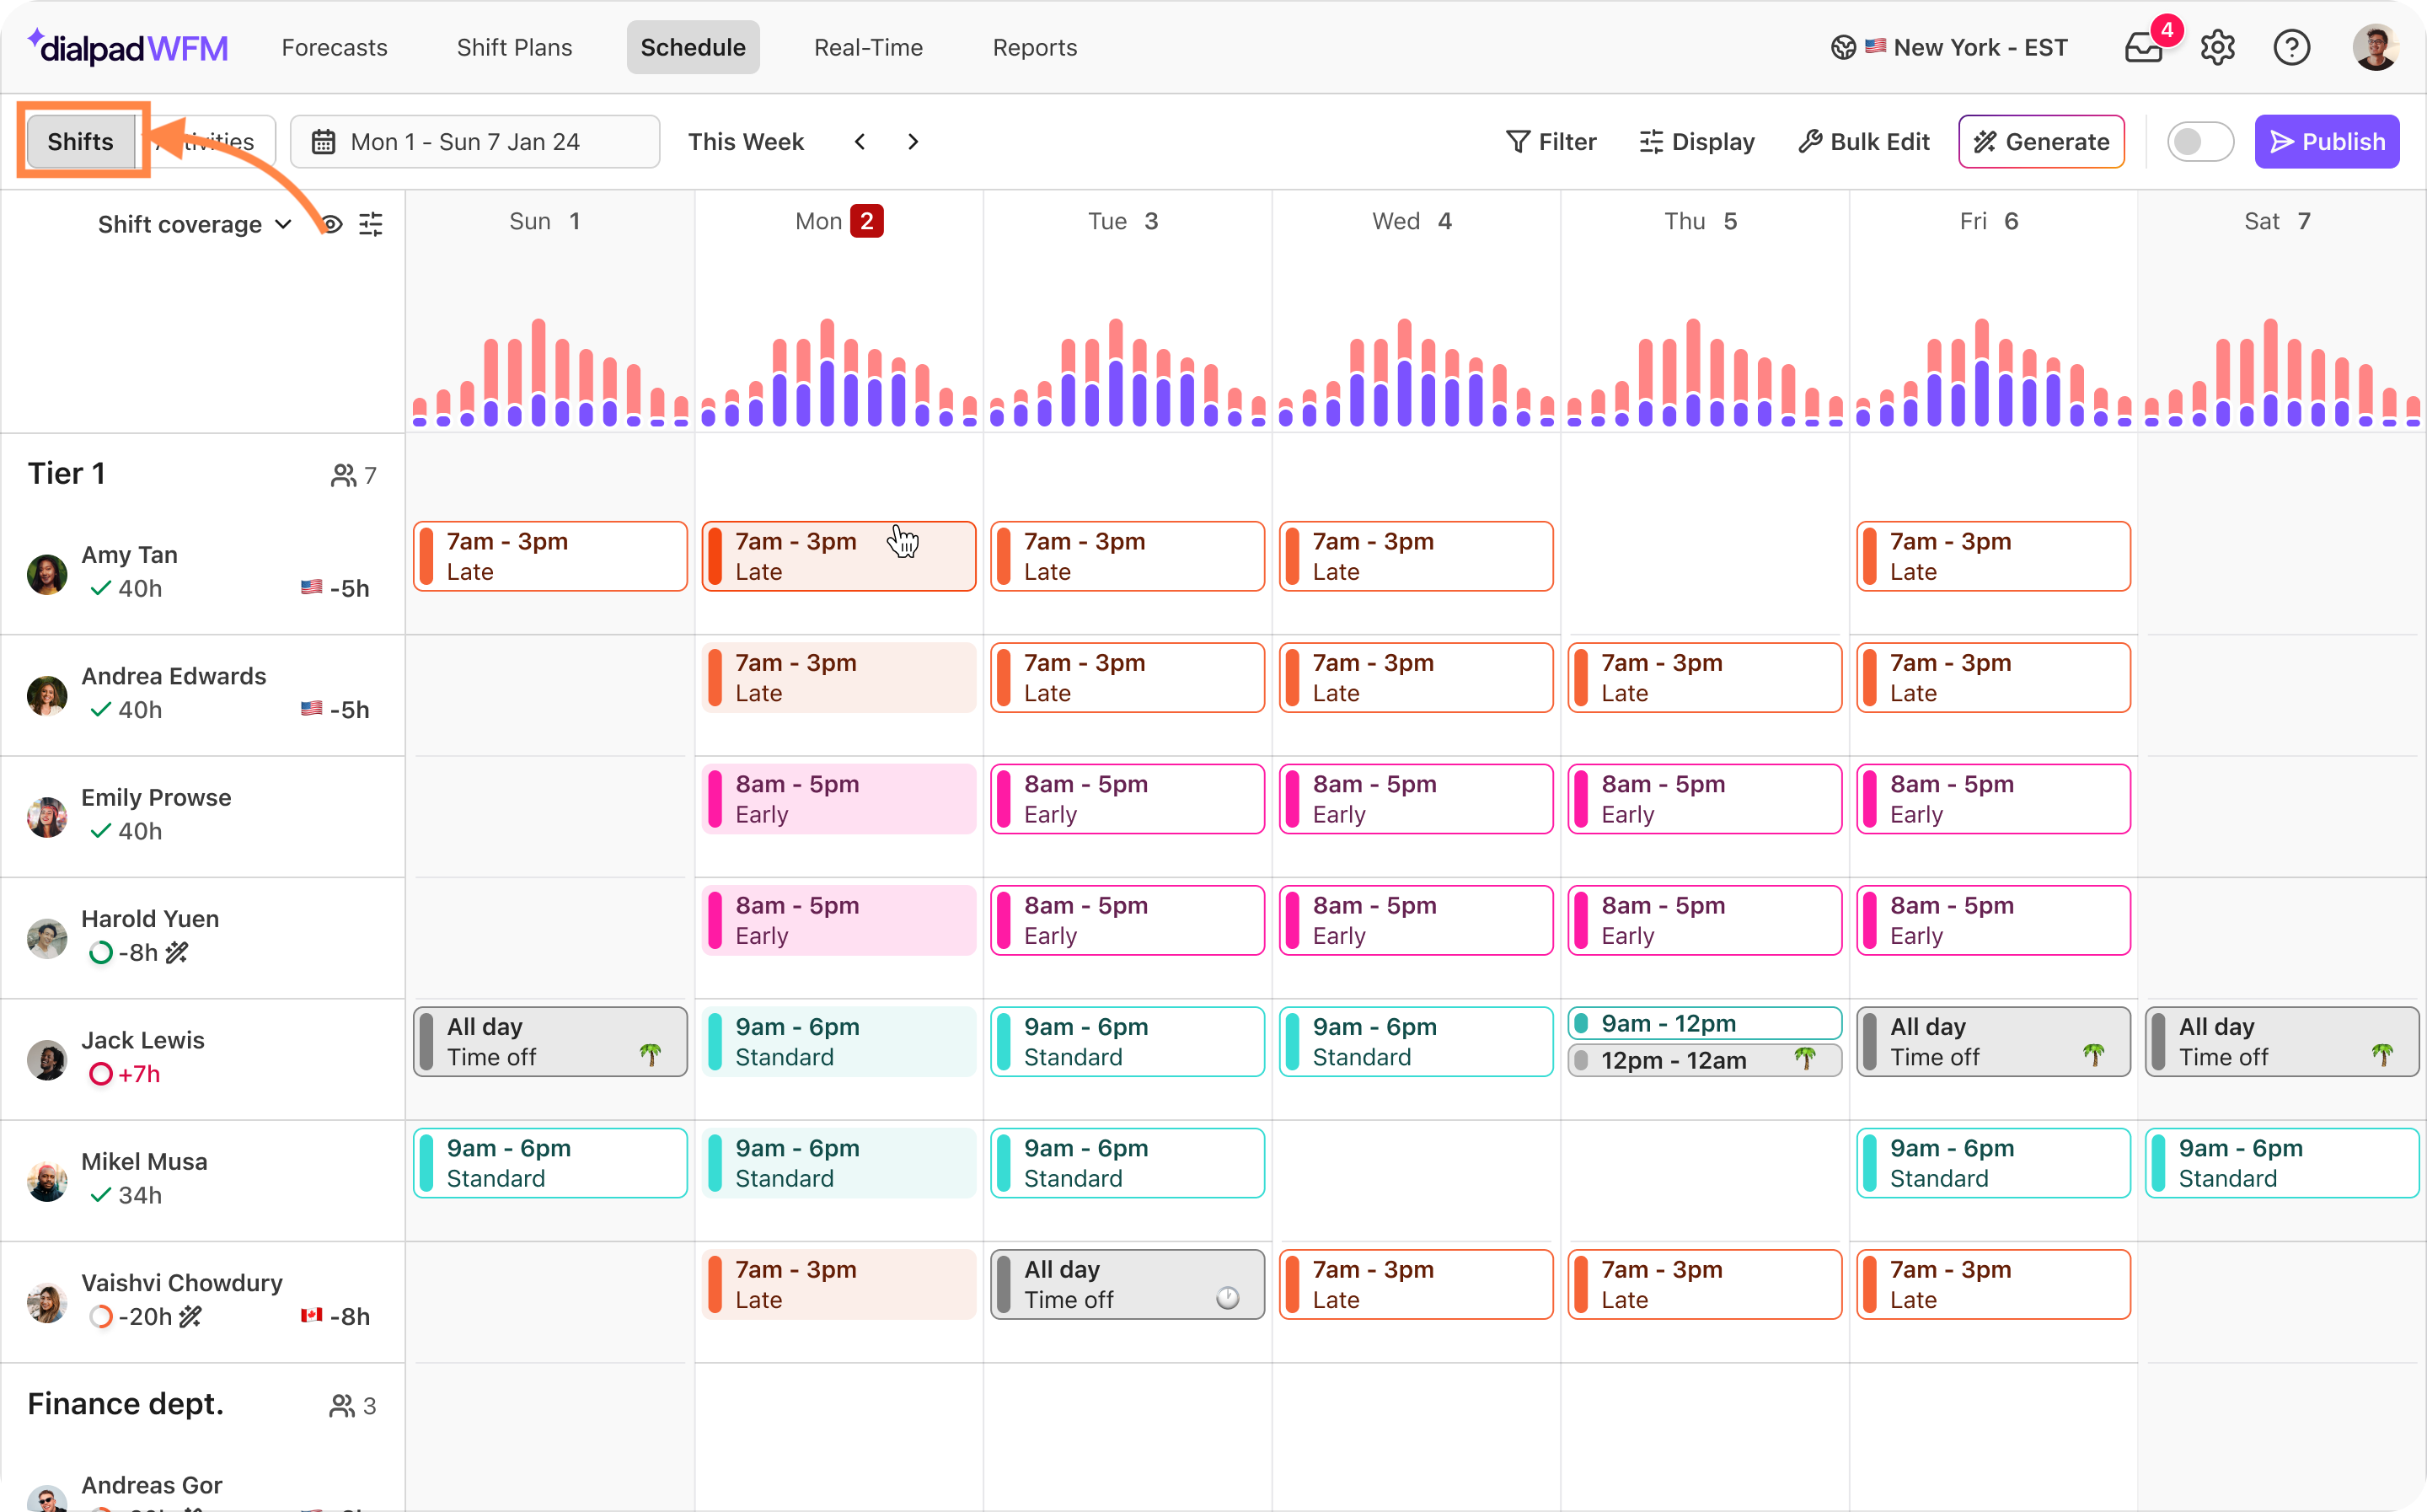The image size is (2427, 1512).
Task: Switch to the Forecasts tab
Action: 335,47
